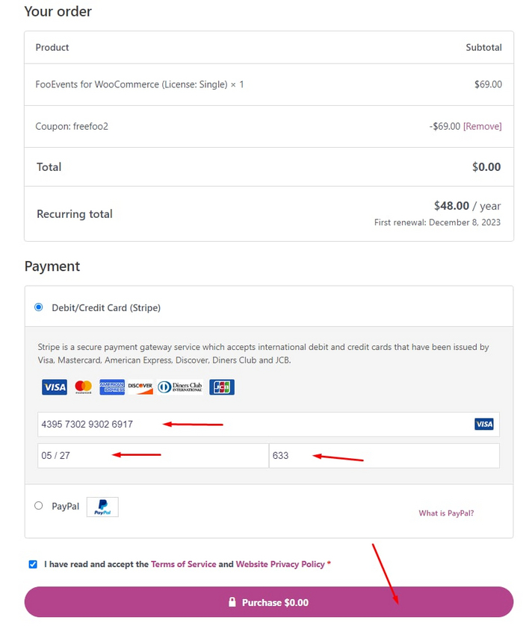
Task: Open the Terms of Service link
Action: [183, 564]
